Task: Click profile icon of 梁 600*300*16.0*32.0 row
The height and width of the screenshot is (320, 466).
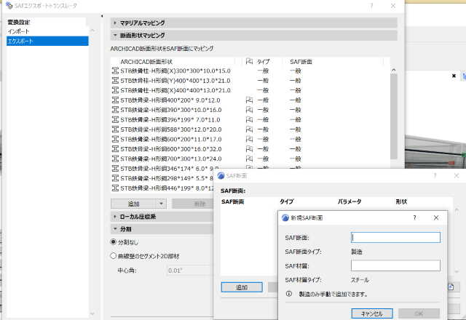Action: pyautogui.click(x=115, y=149)
